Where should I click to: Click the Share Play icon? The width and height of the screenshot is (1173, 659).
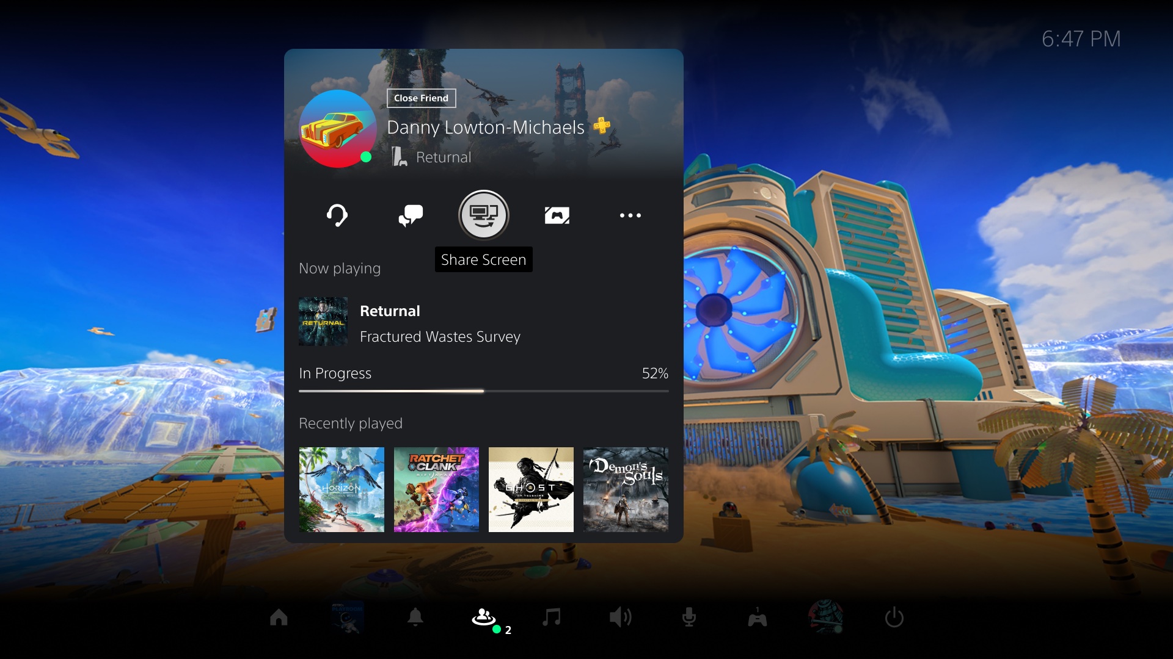[558, 214]
